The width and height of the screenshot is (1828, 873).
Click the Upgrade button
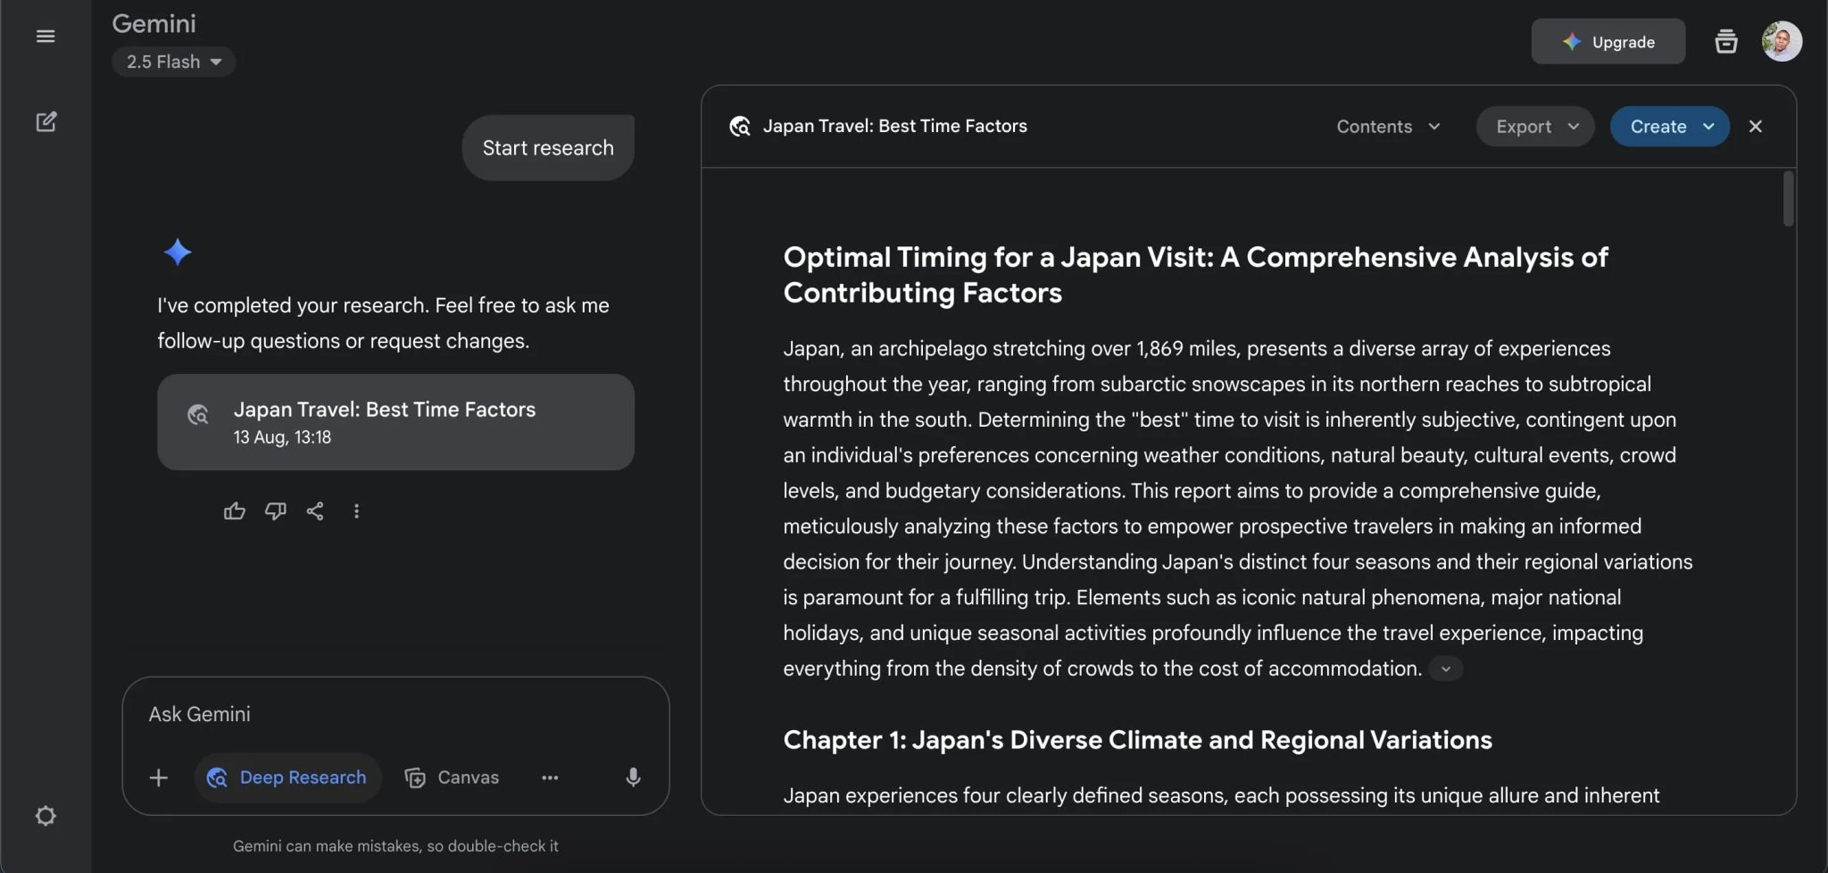1608,42
